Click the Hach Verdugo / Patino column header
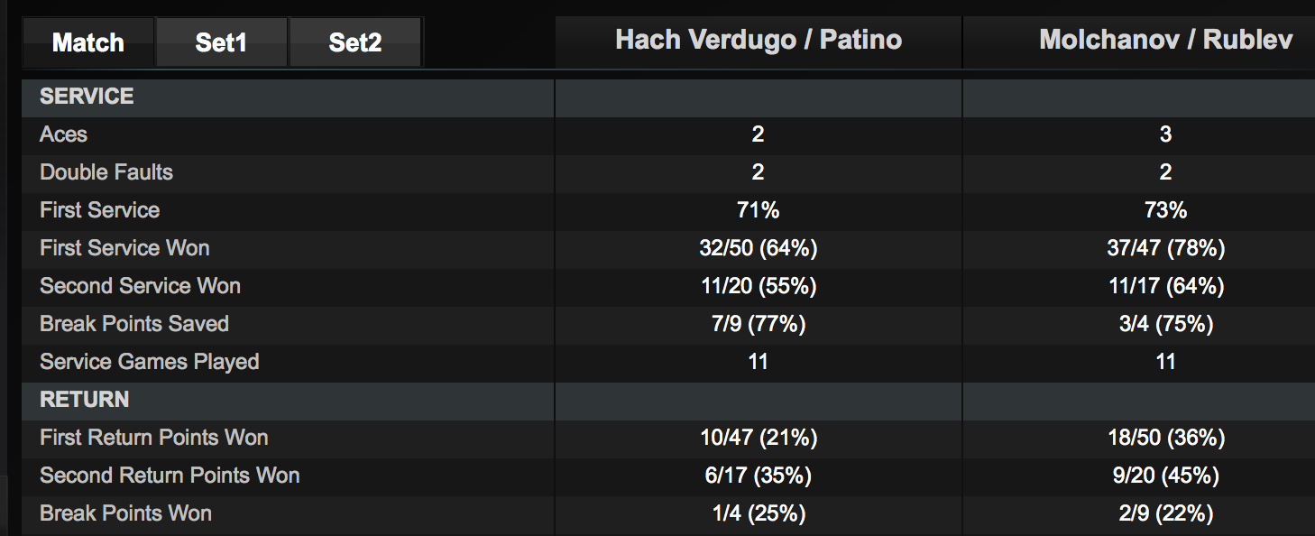1315x536 pixels. tap(759, 41)
